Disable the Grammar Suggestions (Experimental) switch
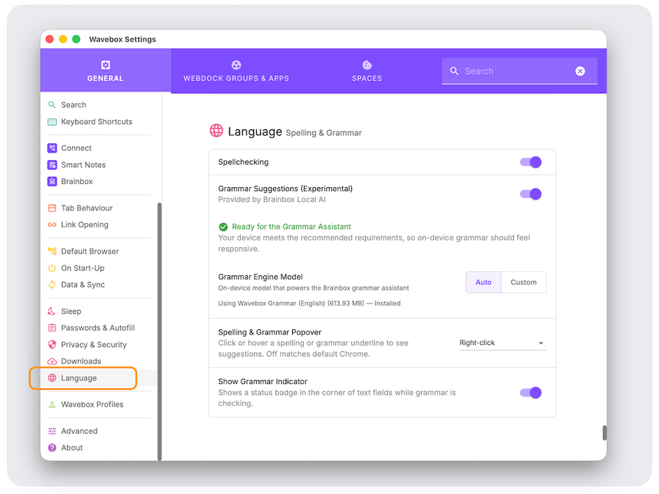This screenshot has height=494, width=659. pos(530,194)
